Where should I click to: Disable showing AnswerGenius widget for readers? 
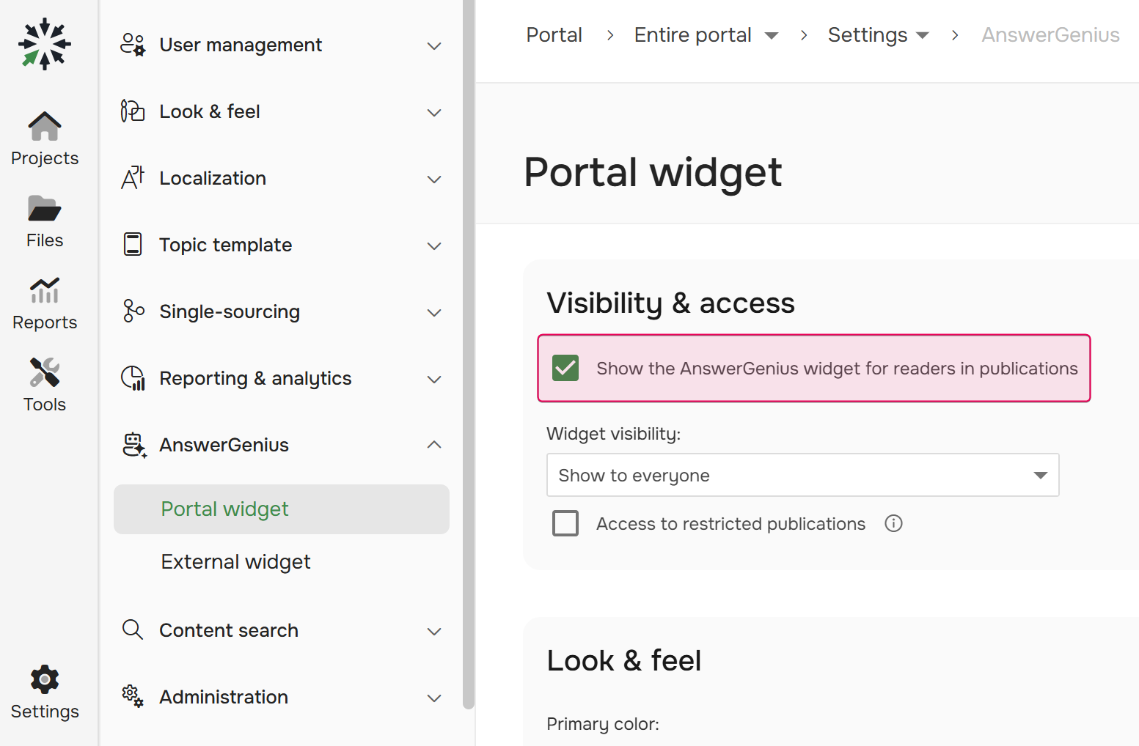565,368
